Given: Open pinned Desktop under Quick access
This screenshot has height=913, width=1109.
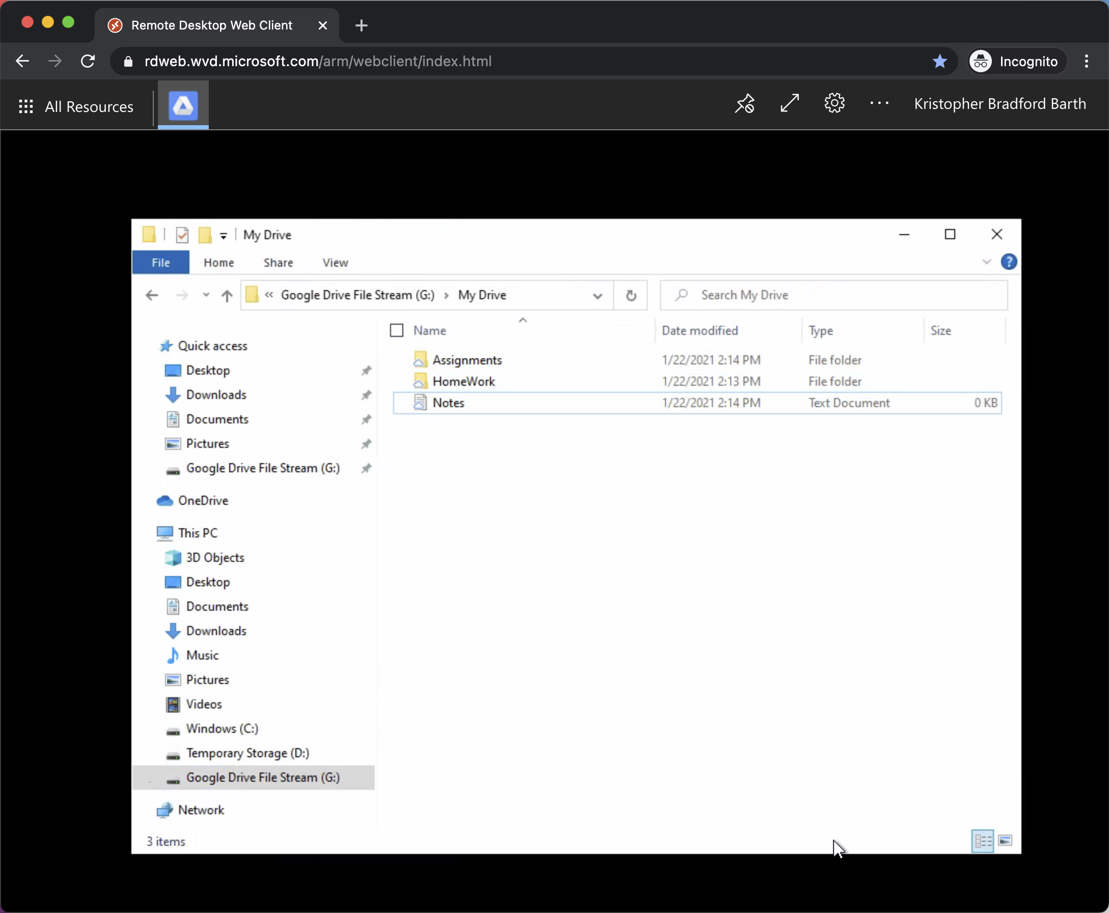Looking at the screenshot, I should [208, 370].
